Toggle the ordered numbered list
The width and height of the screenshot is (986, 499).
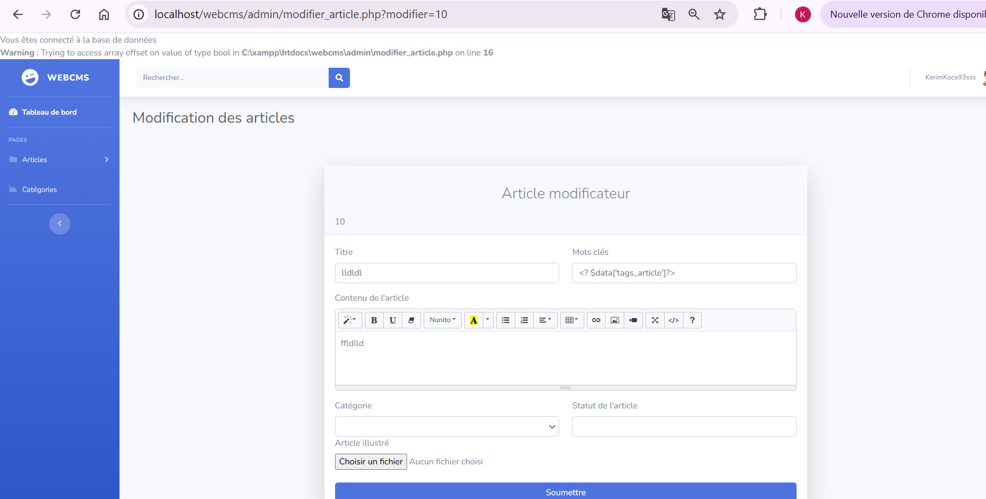(524, 320)
